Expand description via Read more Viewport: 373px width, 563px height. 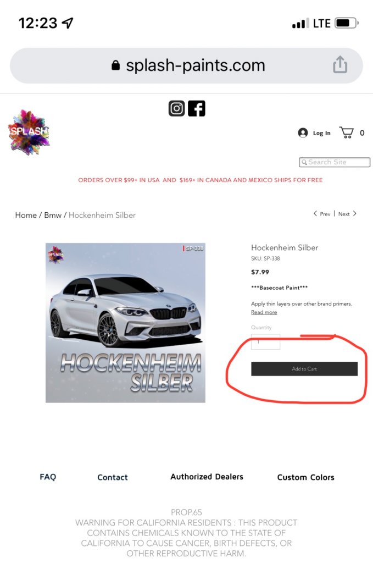pyautogui.click(x=264, y=312)
